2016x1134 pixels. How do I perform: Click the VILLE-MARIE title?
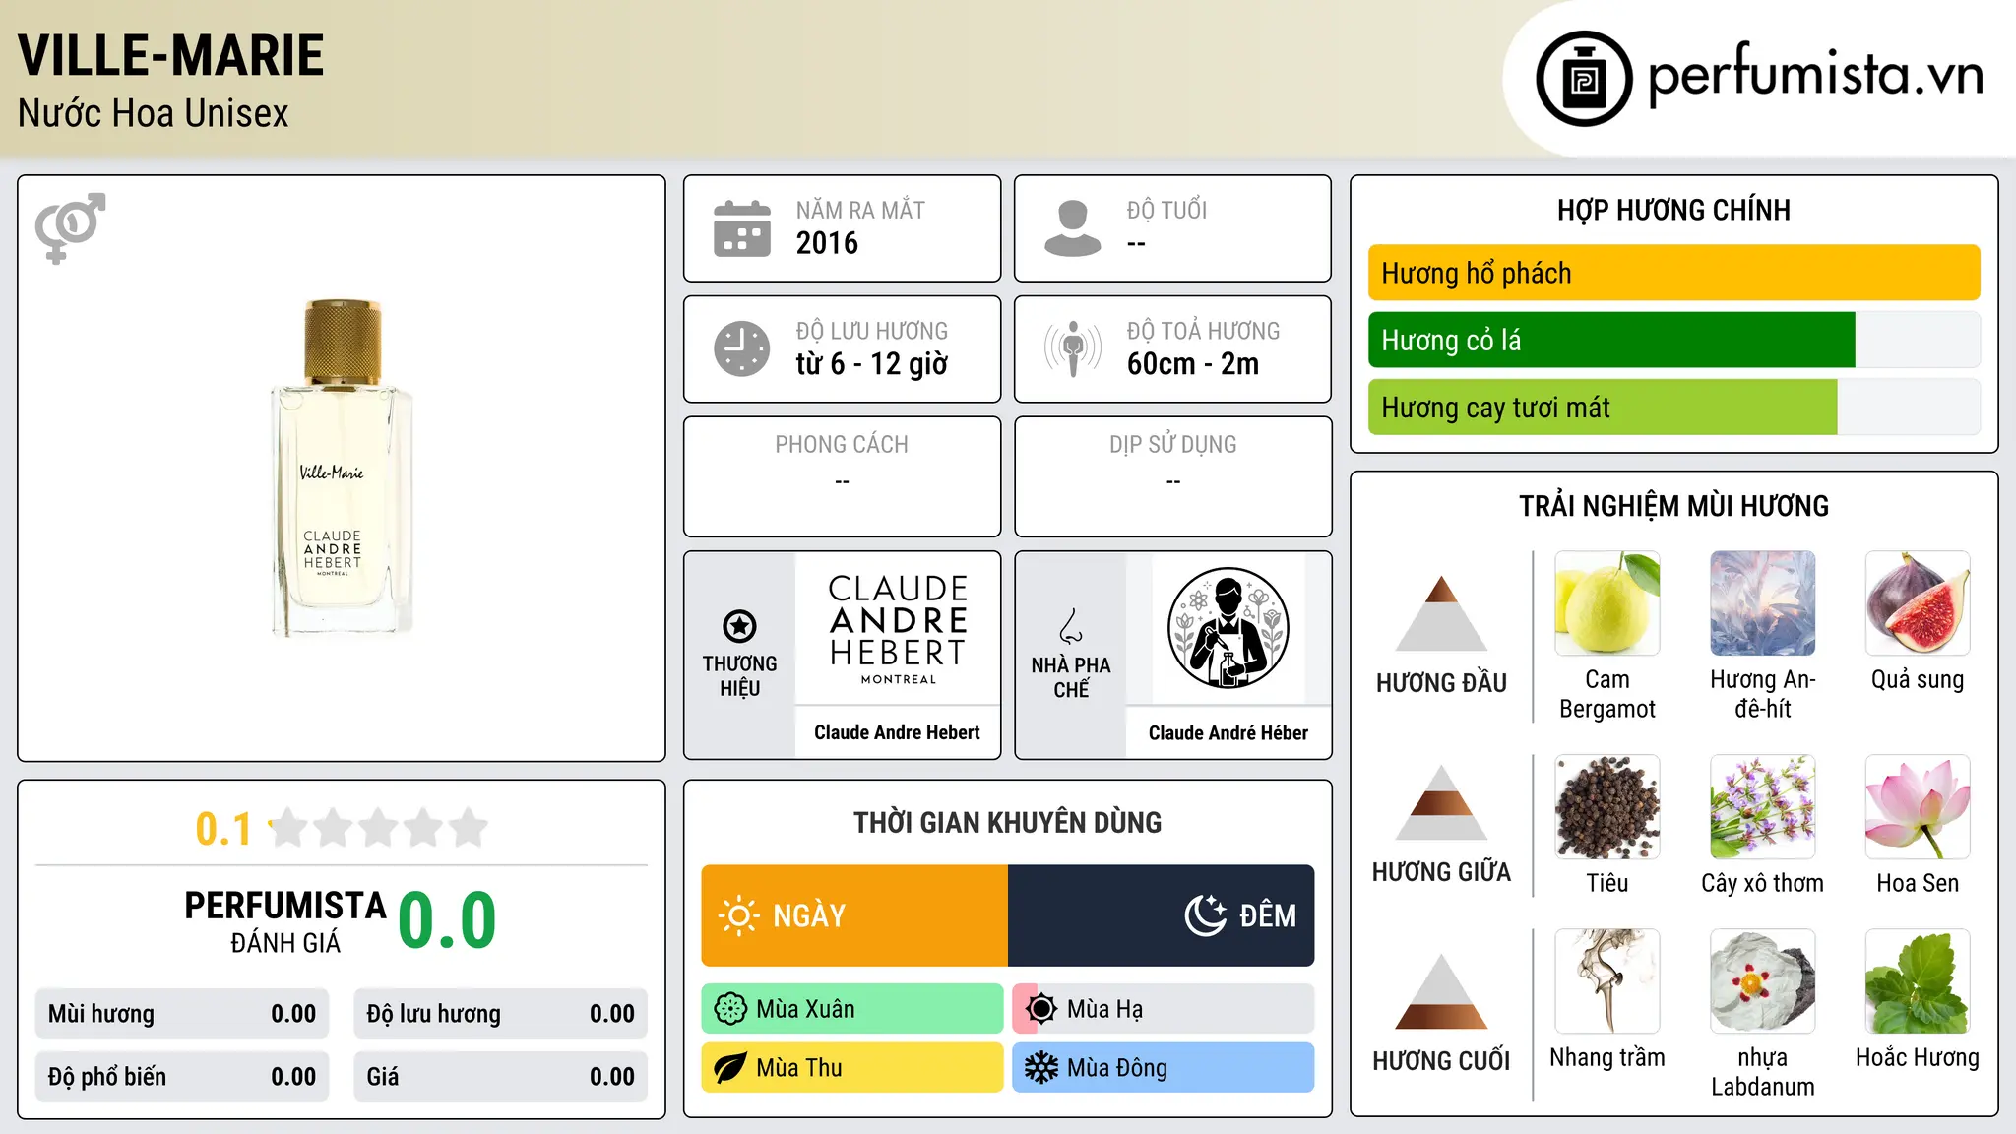pyautogui.click(x=171, y=55)
